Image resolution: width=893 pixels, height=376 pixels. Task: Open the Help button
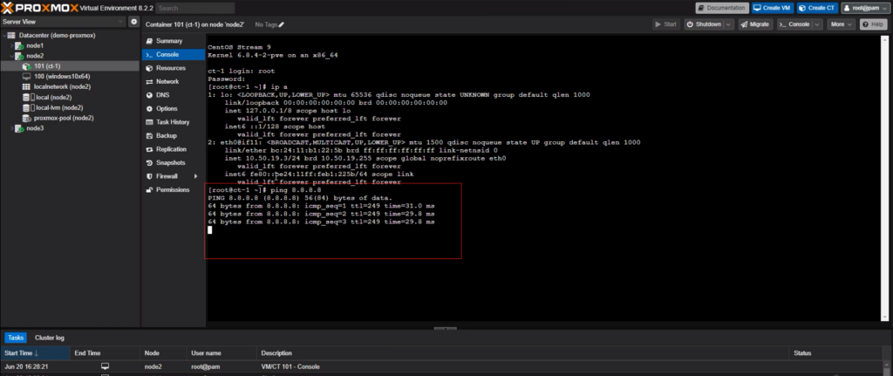point(872,24)
